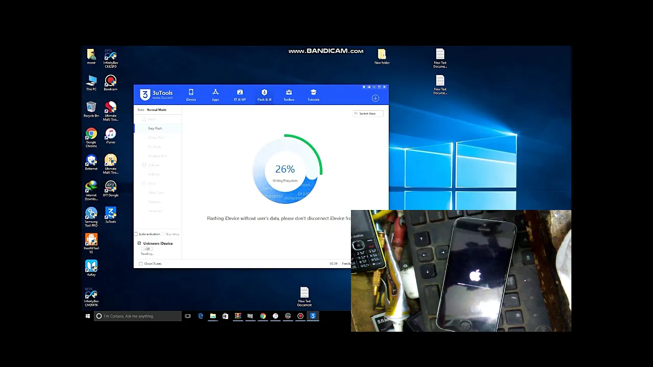Screen dimensions: 653x367
Task: Select Advanced in the sidebar
Action: (x=155, y=211)
